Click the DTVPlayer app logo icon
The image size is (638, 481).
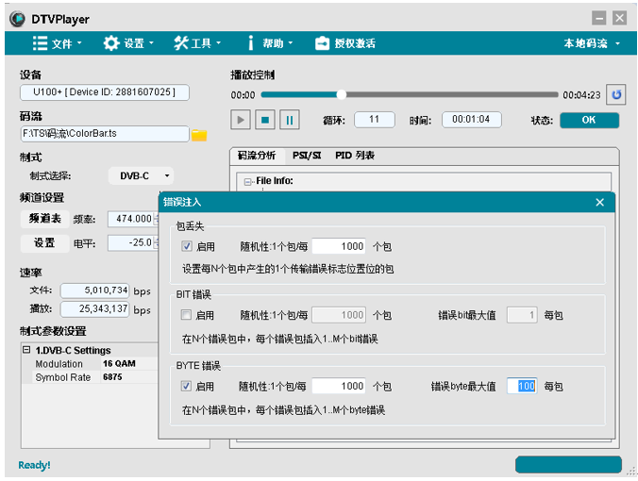(x=18, y=19)
